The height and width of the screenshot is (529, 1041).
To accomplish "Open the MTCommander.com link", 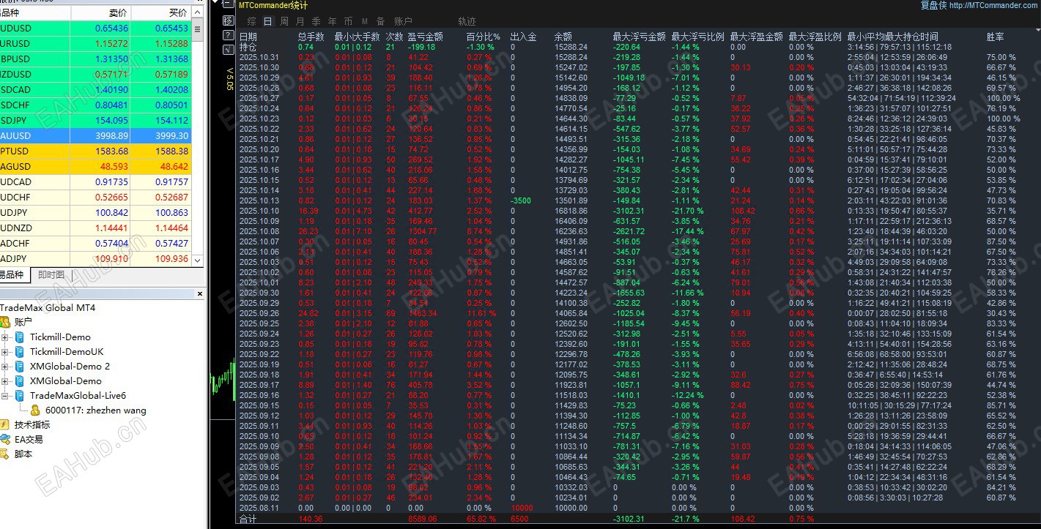I will 994,5.
